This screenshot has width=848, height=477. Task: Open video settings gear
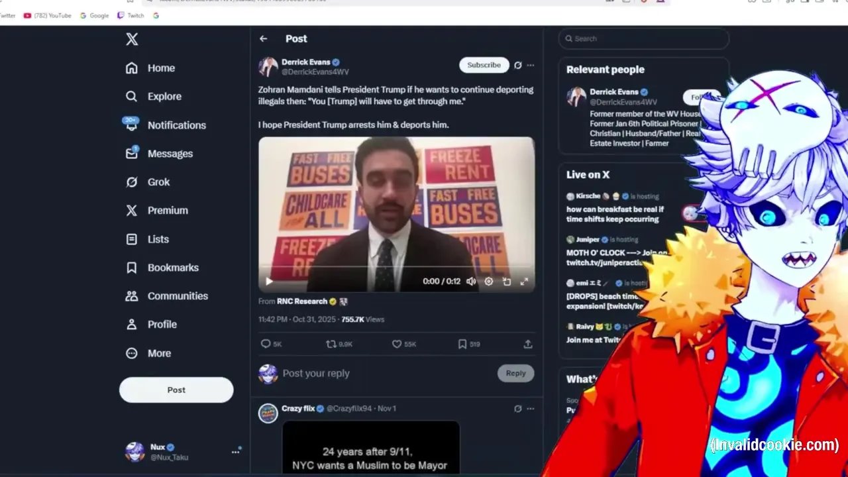pyautogui.click(x=489, y=282)
